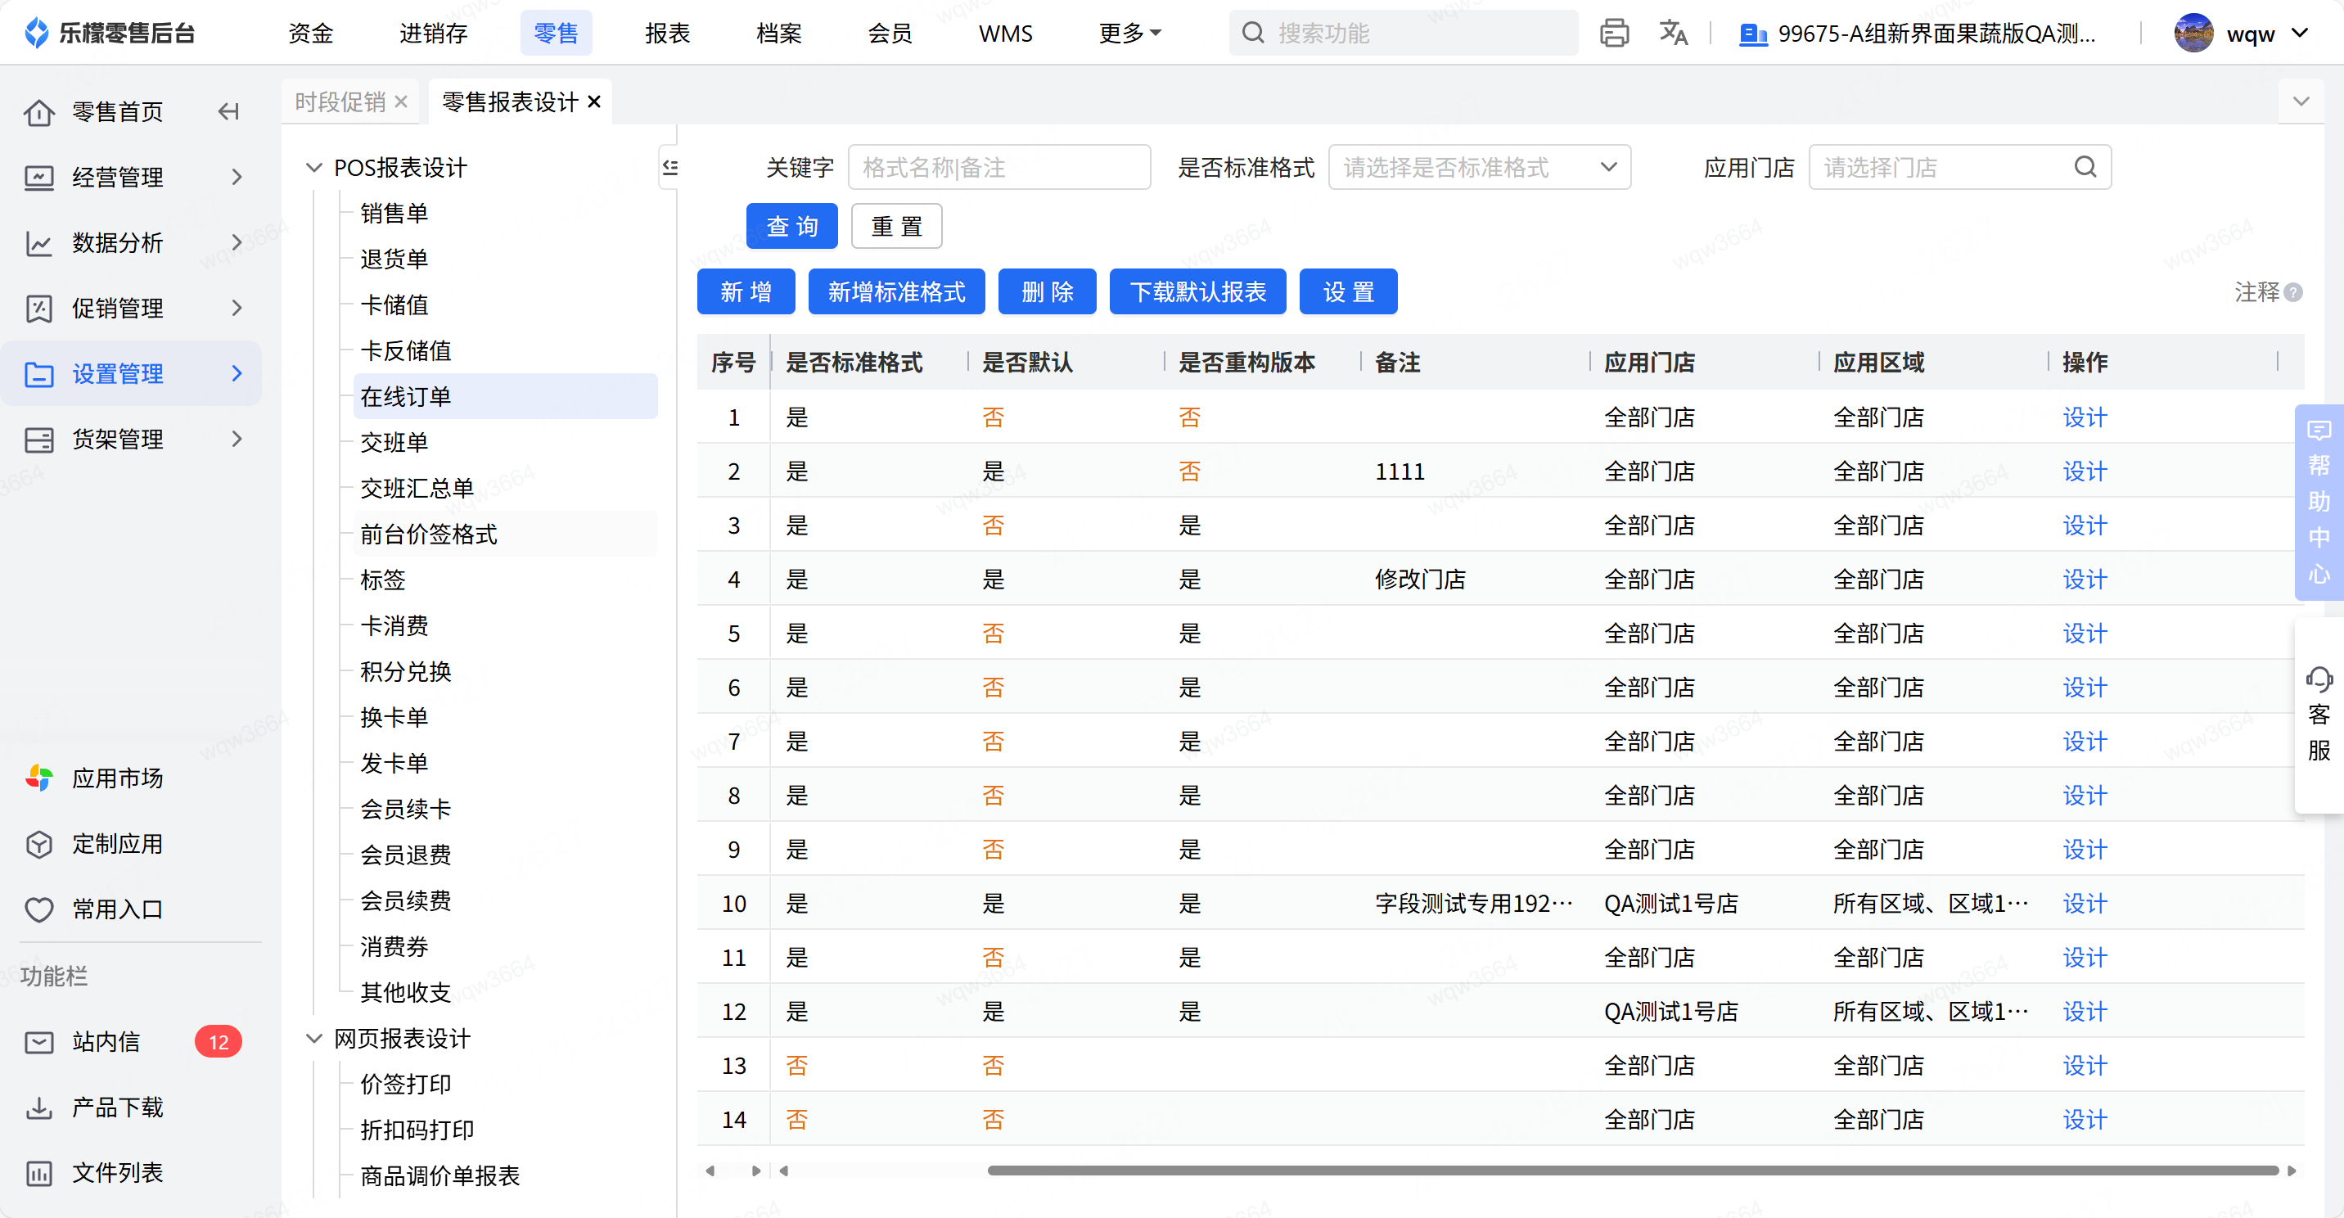The image size is (2344, 1218).
Task: Open the 注释 help question icon
Action: click(2293, 292)
